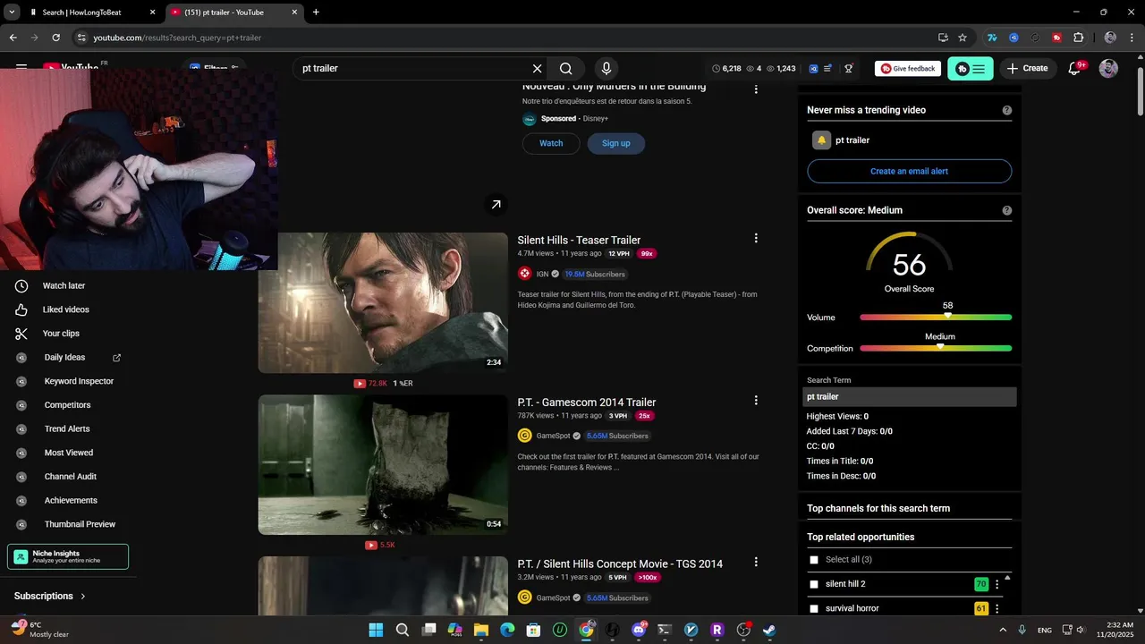Reload the page

(55, 38)
